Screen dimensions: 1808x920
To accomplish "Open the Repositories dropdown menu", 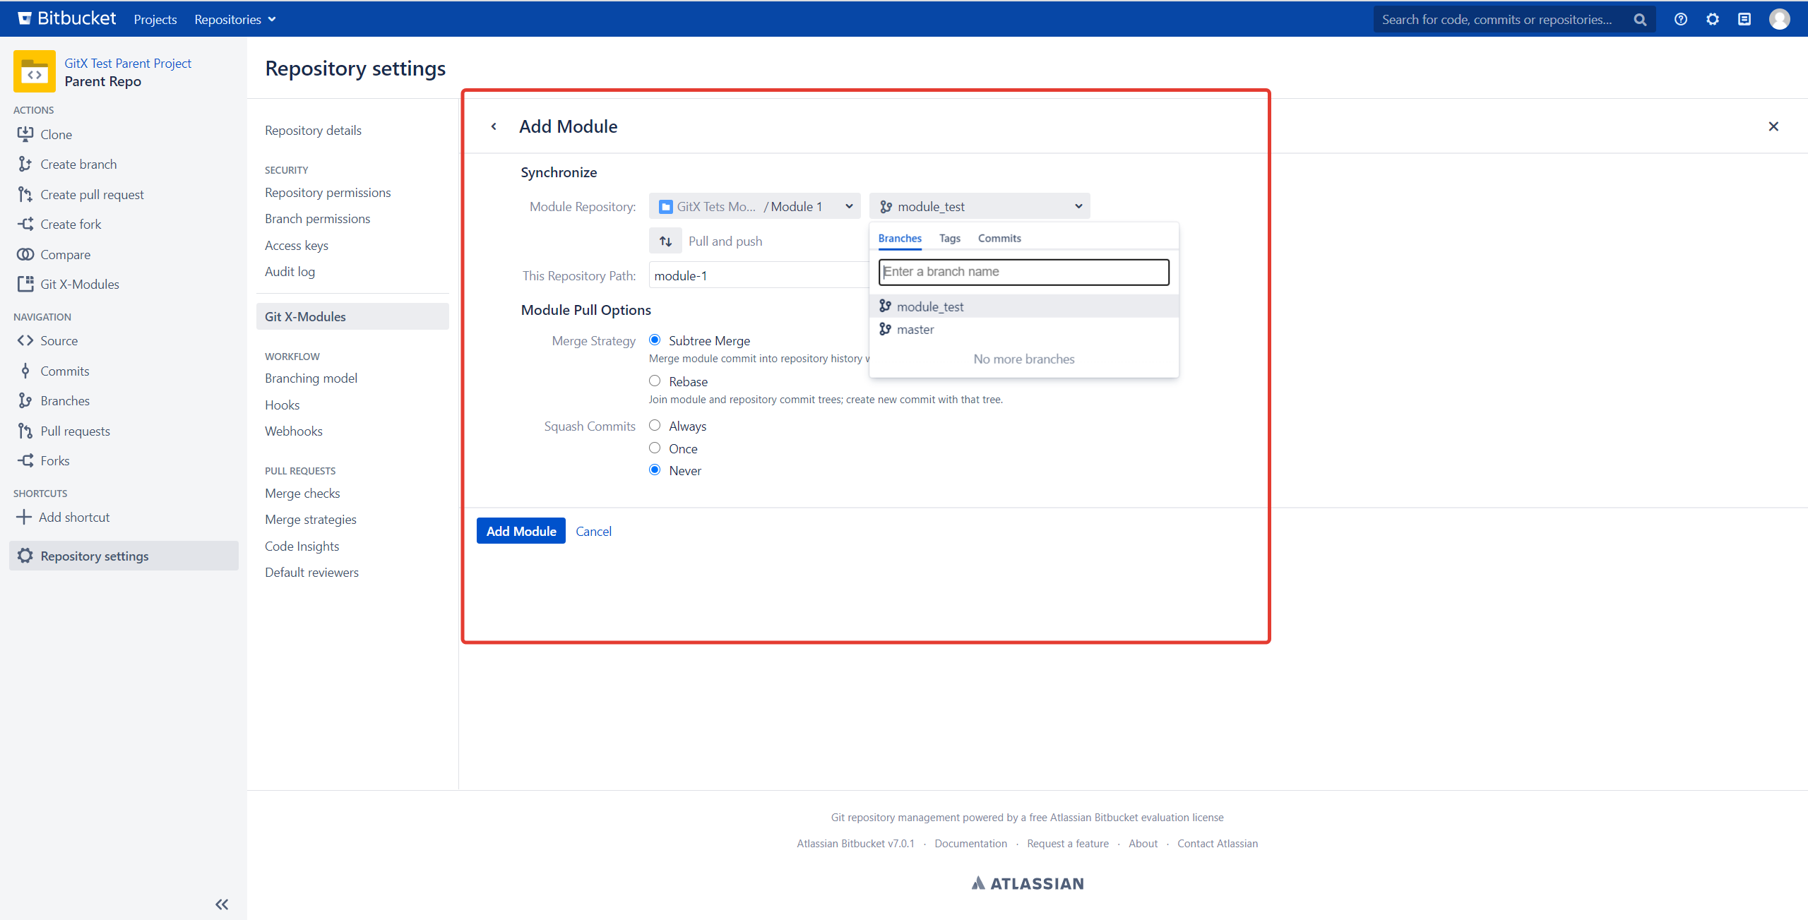I will pos(235,19).
